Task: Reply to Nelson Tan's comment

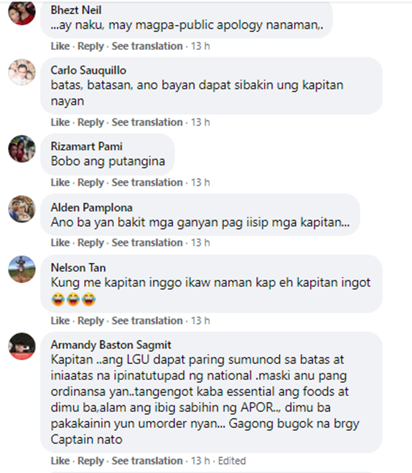Action: point(91,321)
